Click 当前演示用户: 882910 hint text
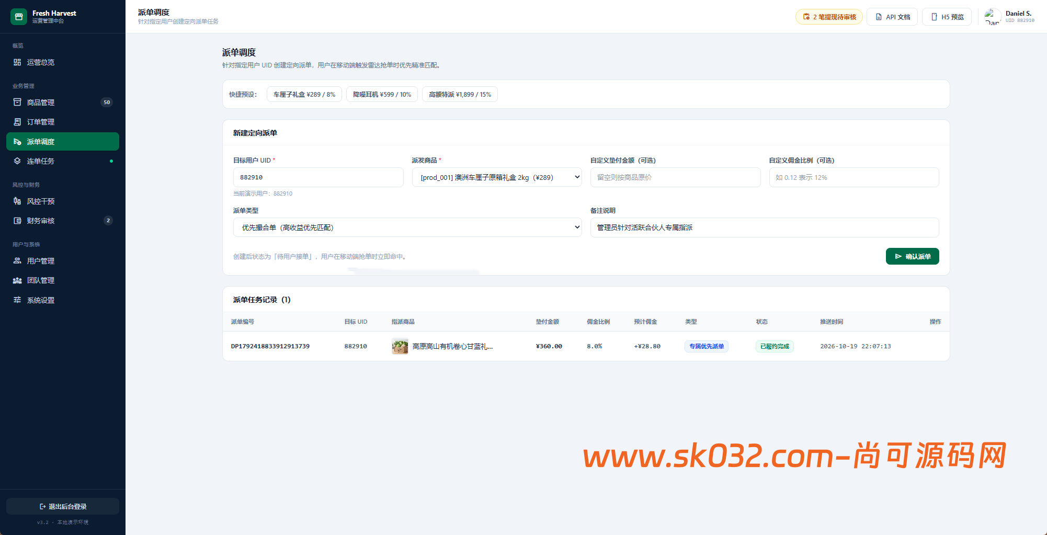Viewport: 1047px width, 535px height. click(x=263, y=193)
